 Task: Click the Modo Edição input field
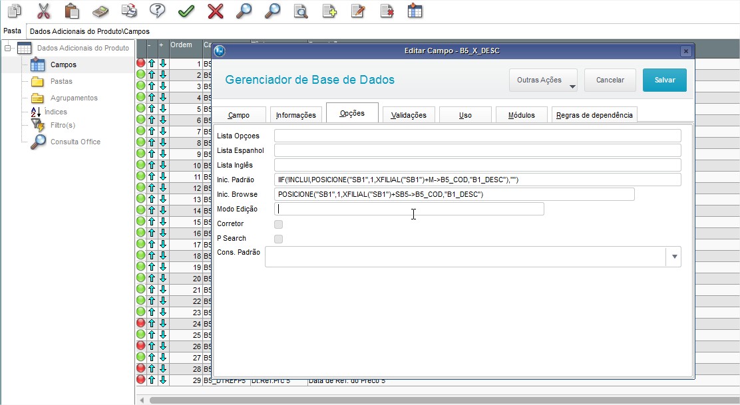(409, 209)
